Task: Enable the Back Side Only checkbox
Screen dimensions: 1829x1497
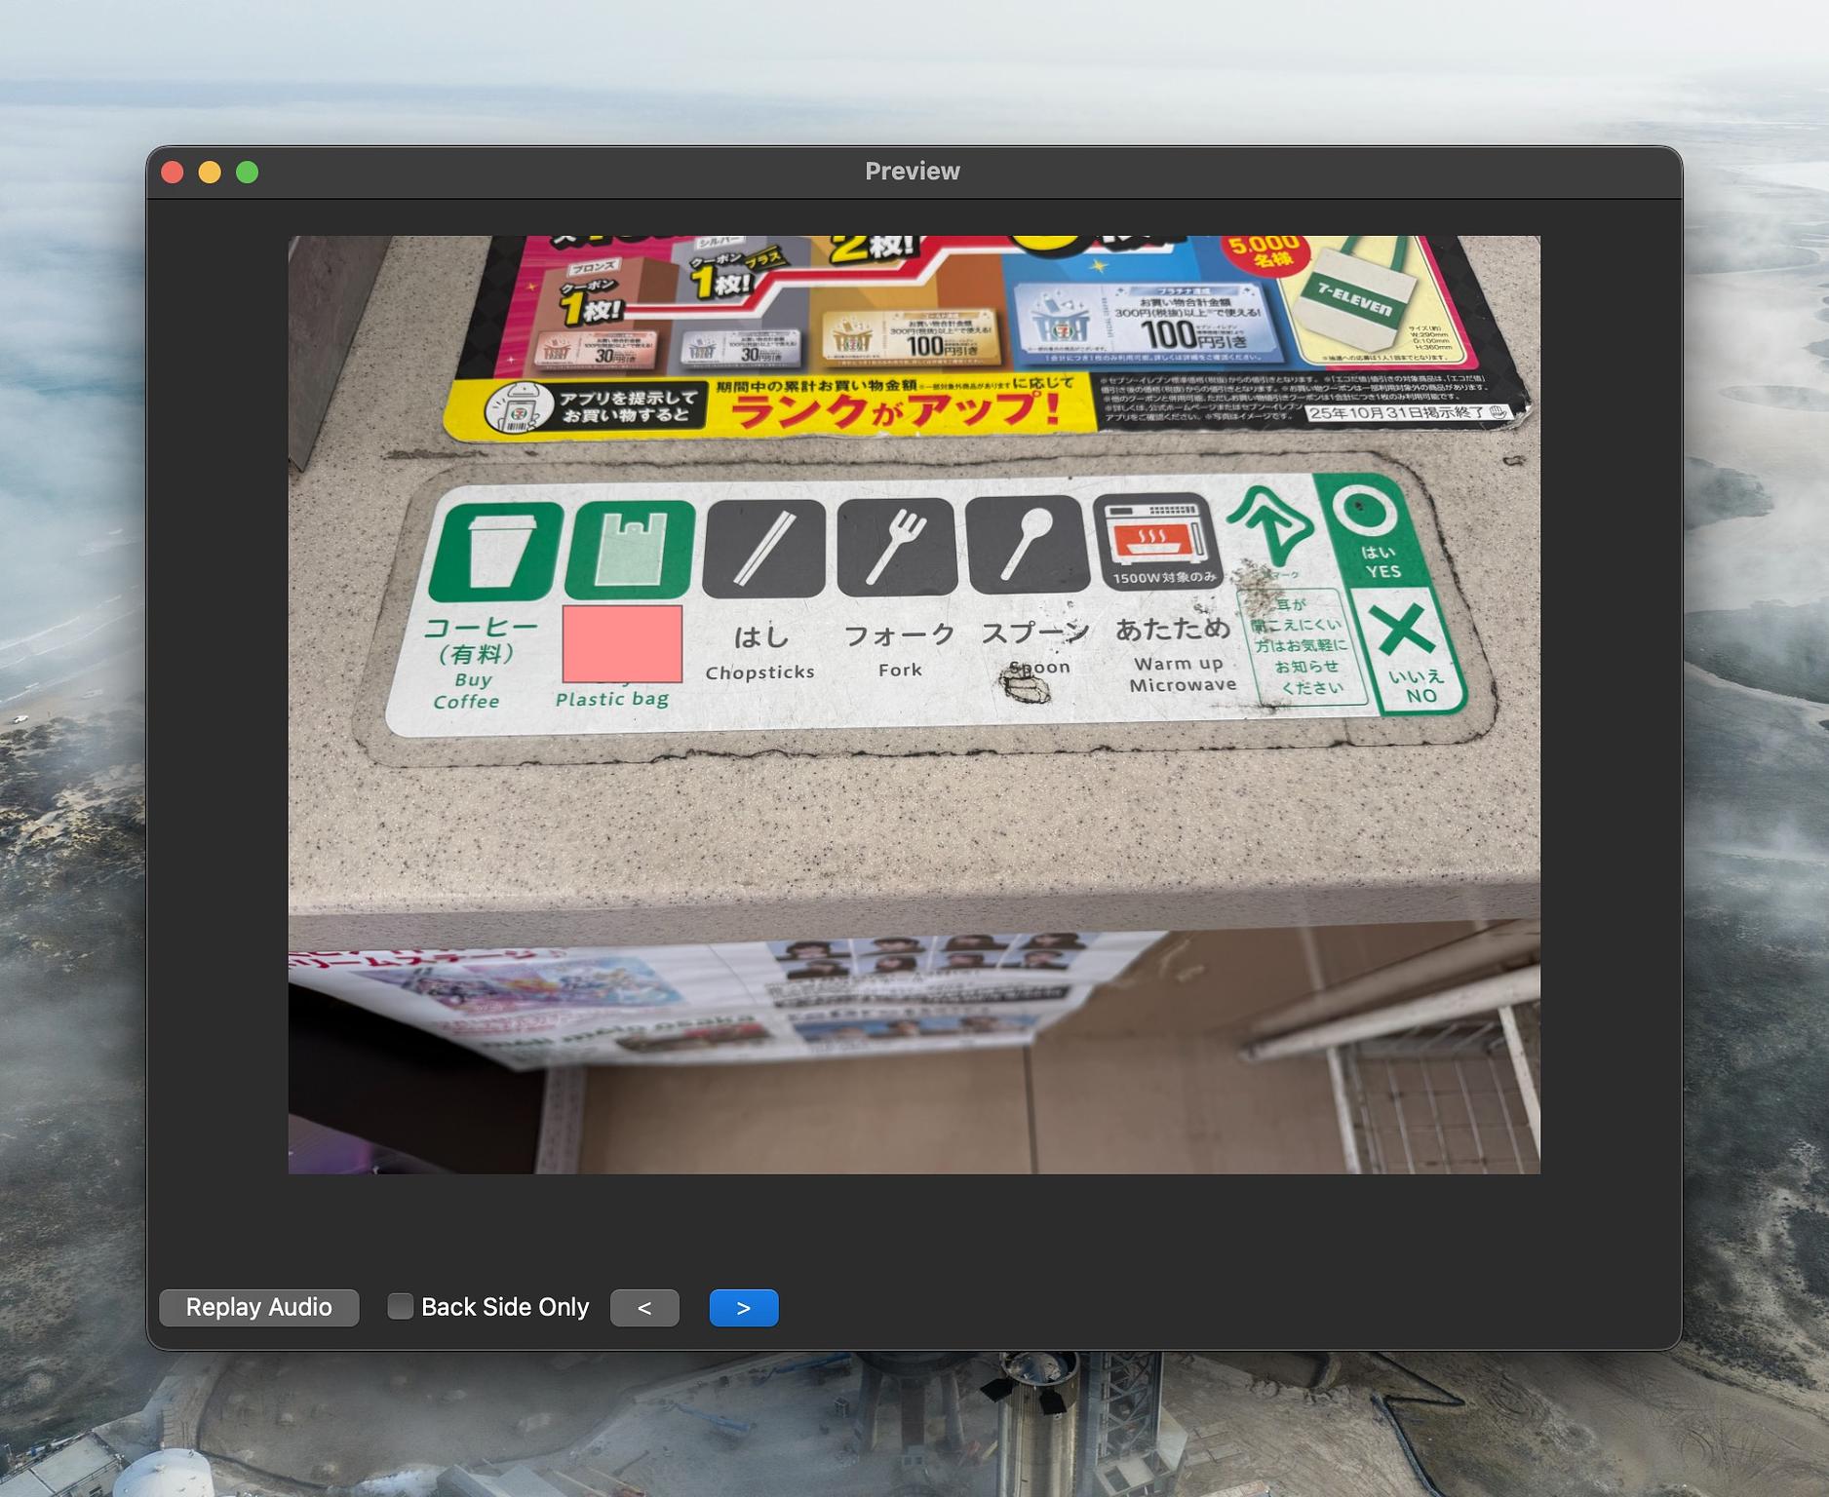Action: click(x=400, y=1306)
